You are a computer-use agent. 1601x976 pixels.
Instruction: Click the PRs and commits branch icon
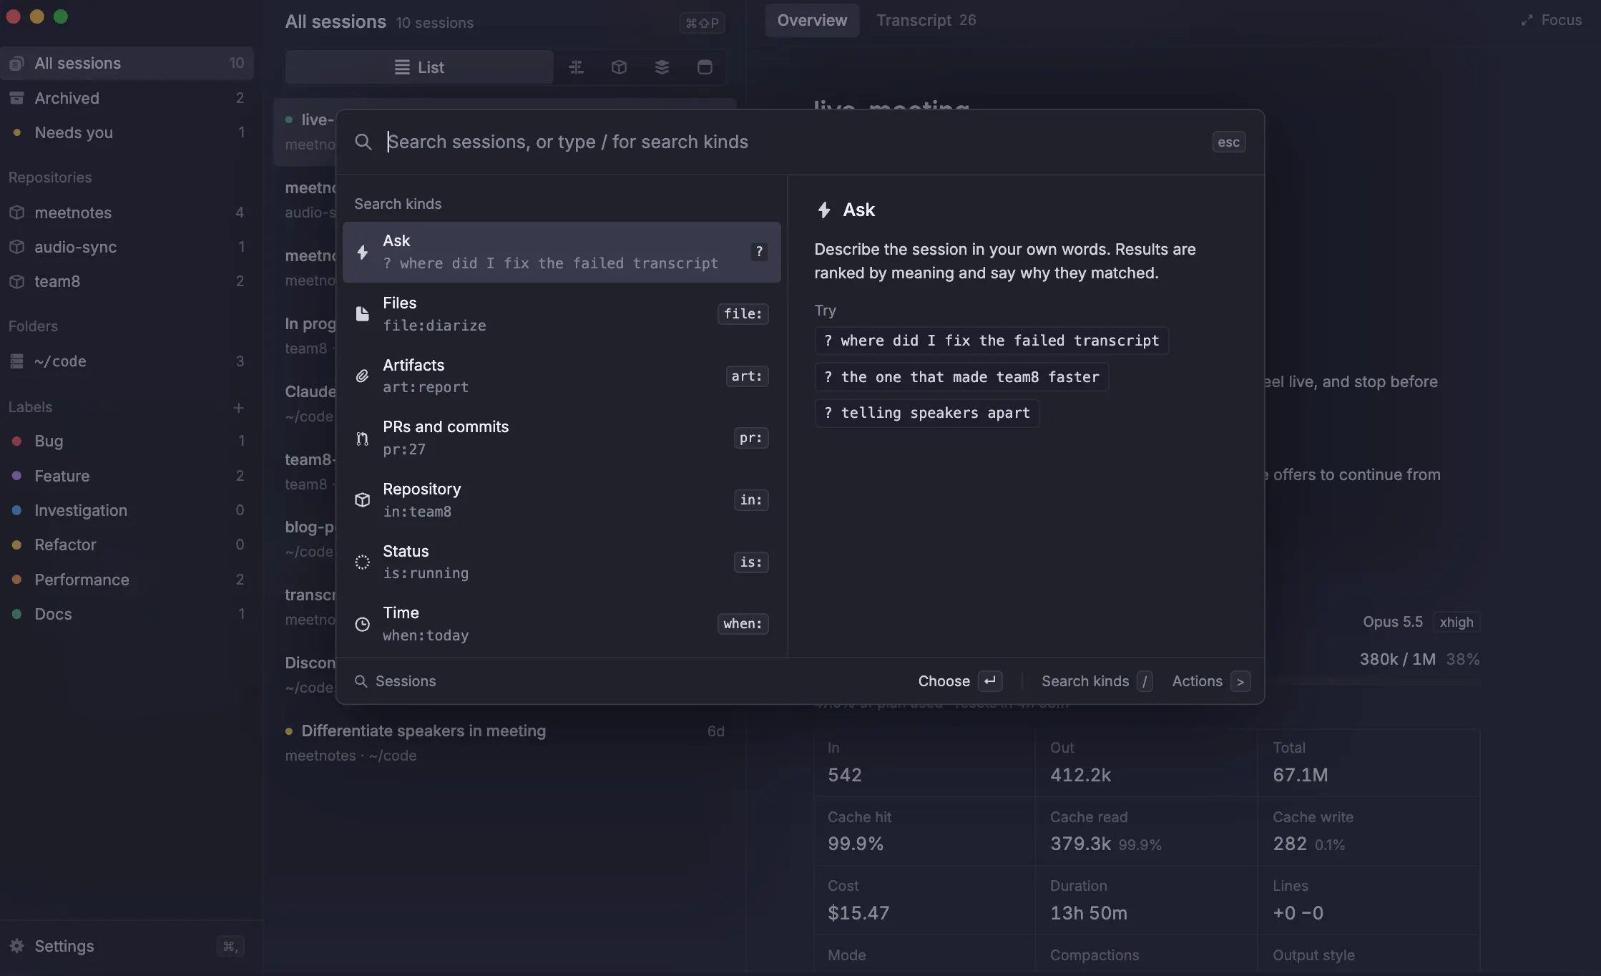[x=363, y=439]
